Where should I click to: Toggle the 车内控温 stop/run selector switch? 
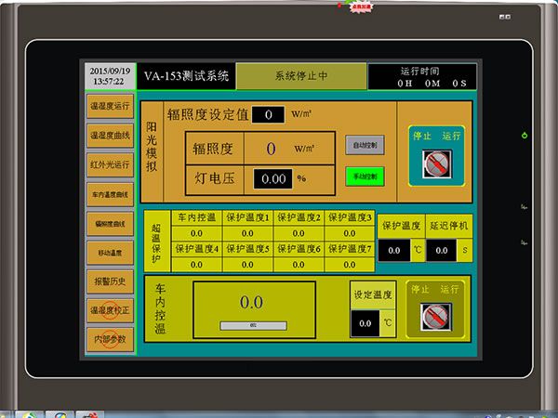tap(435, 317)
